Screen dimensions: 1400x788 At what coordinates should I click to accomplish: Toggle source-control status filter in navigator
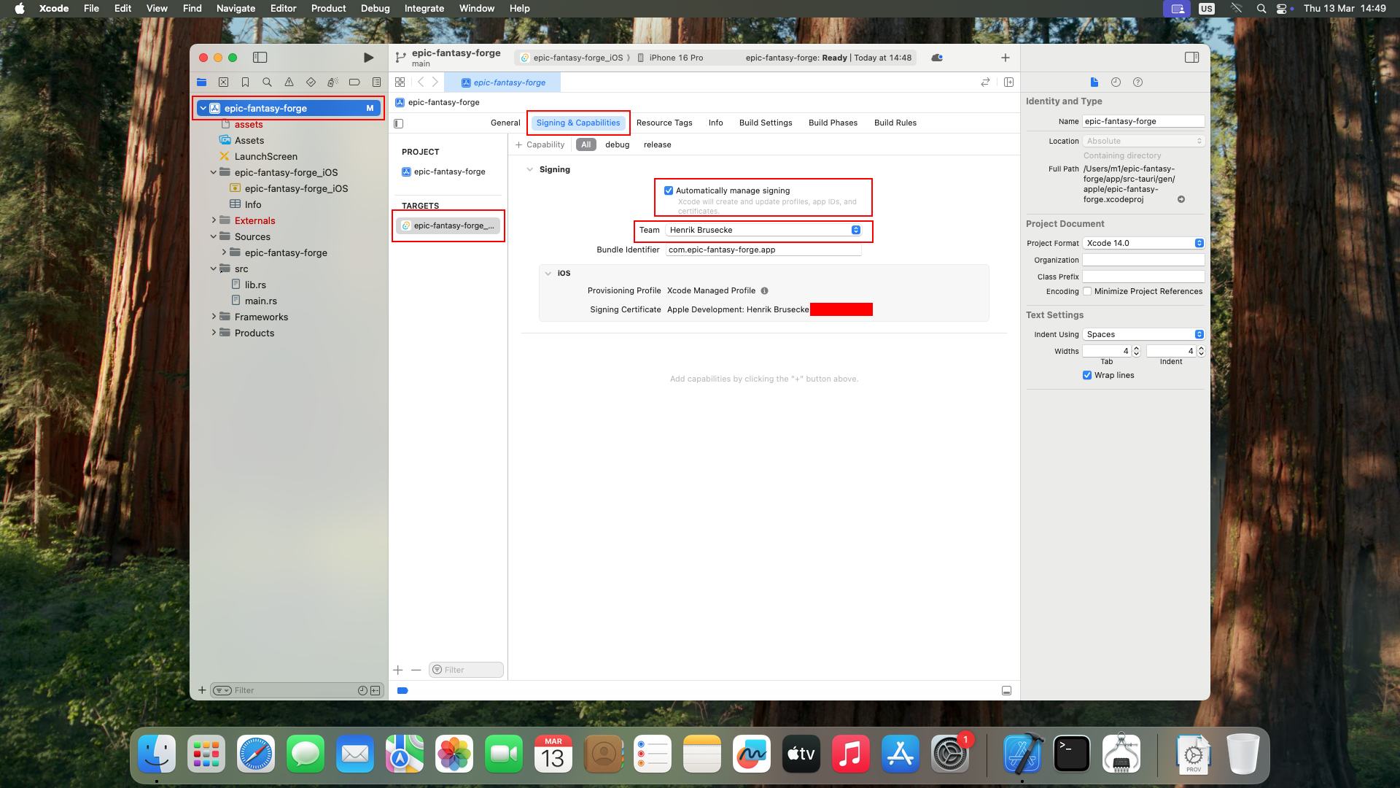click(376, 690)
